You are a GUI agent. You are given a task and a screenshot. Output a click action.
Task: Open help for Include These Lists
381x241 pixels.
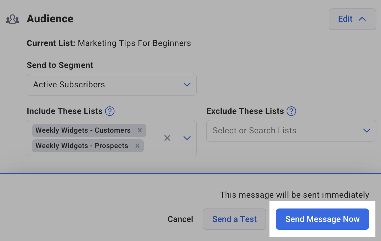click(110, 111)
